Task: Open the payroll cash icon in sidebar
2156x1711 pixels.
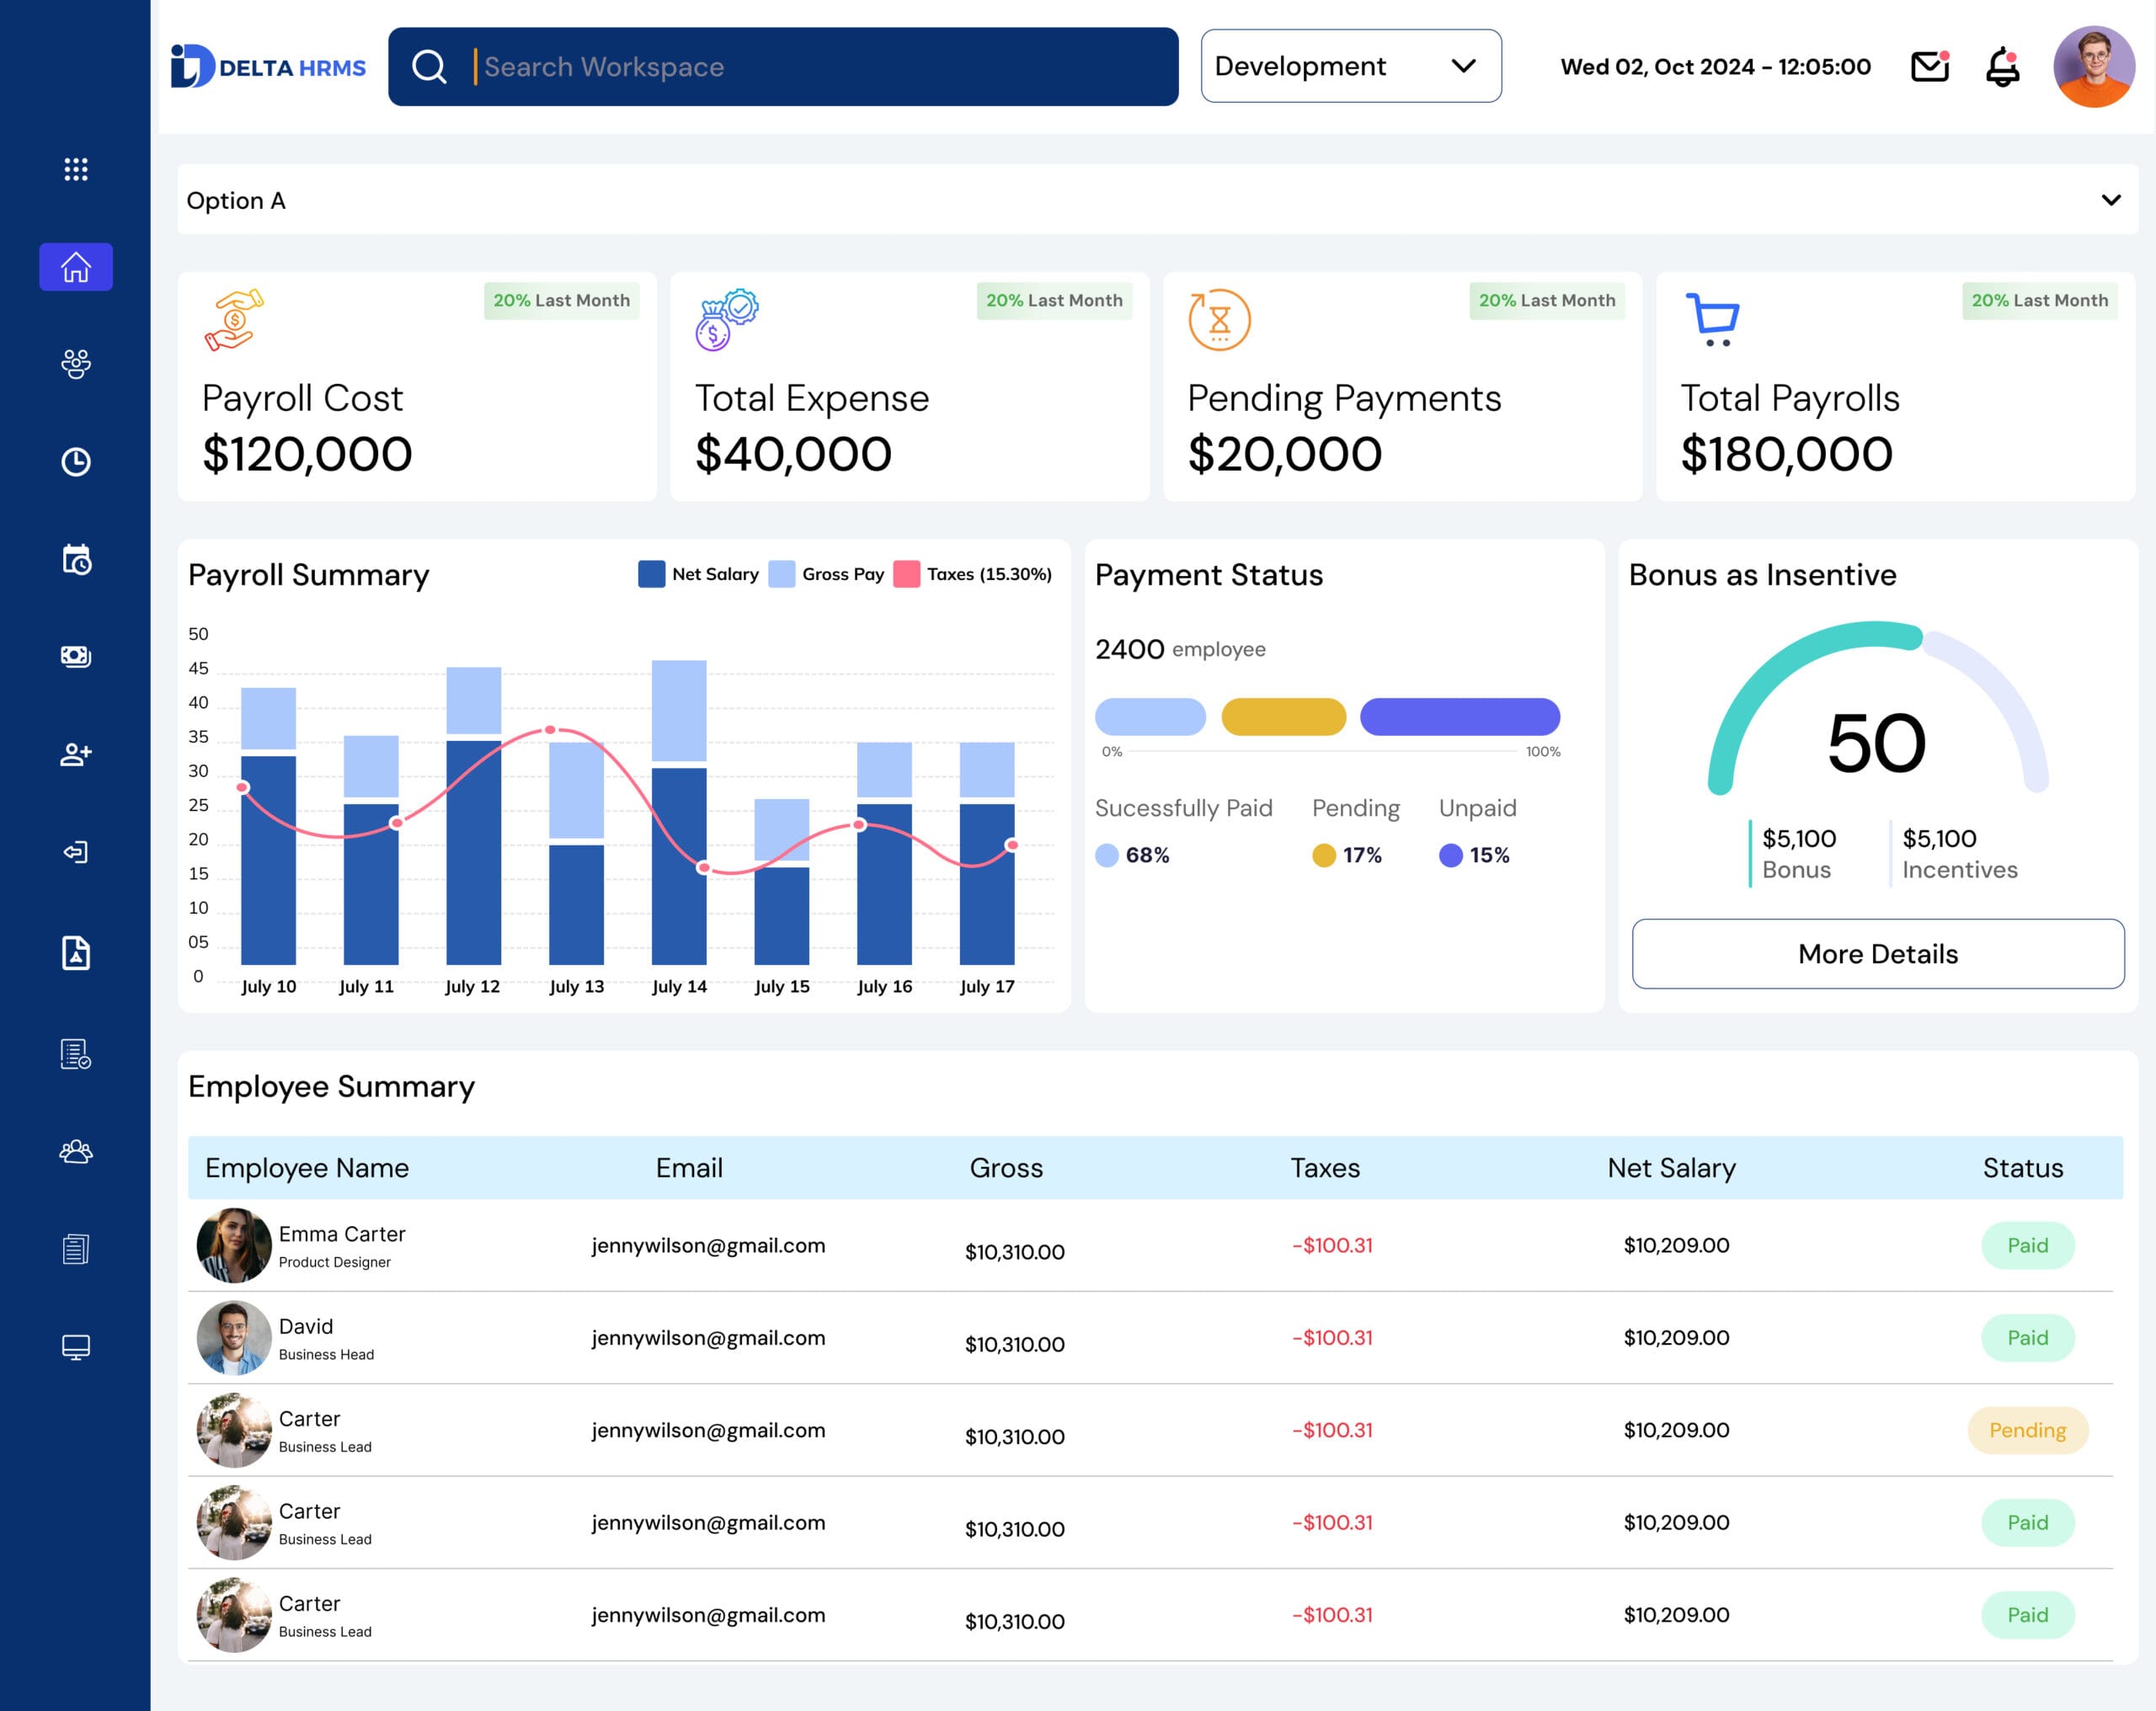Action: tap(76, 656)
